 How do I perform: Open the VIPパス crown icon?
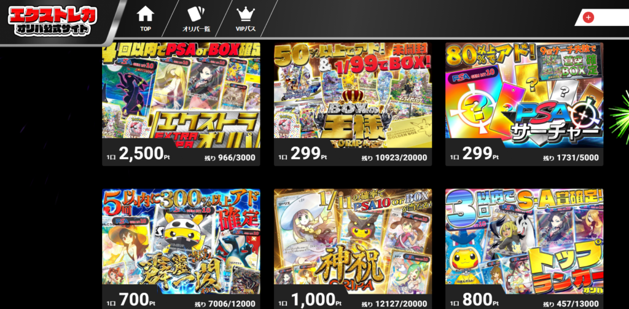coord(246,14)
